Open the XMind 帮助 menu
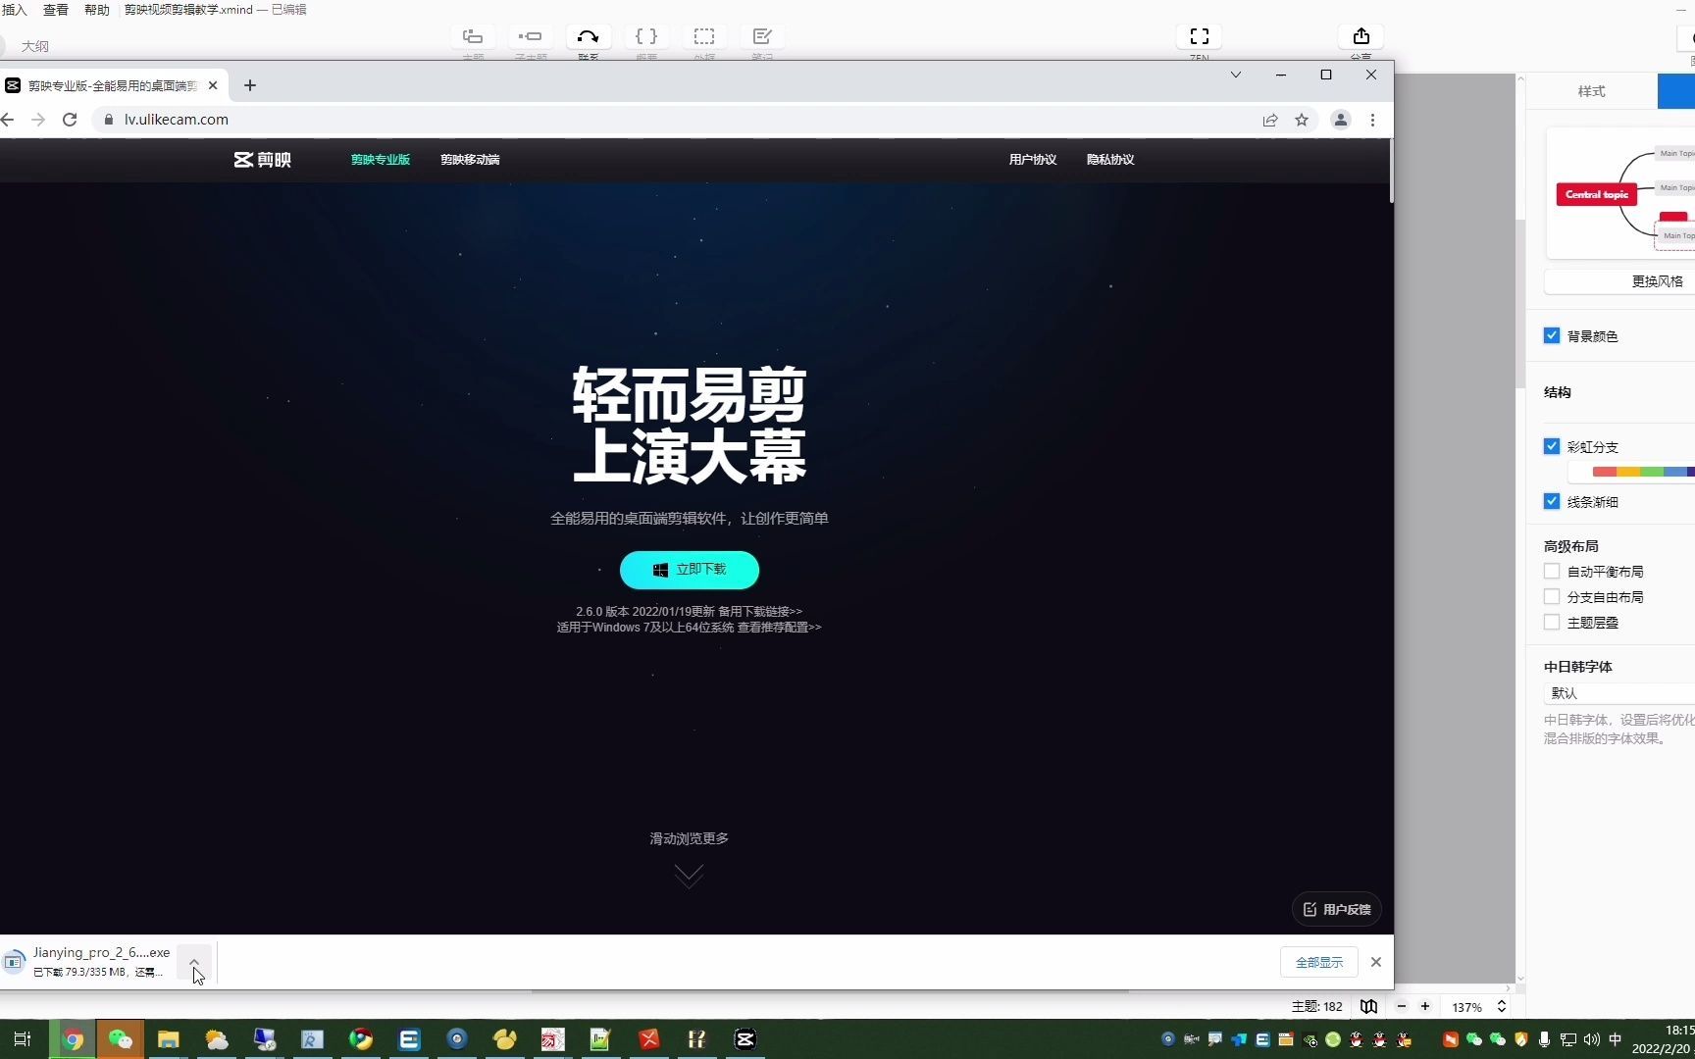The height and width of the screenshot is (1059, 1695). pyautogui.click(x=97, y=10)
